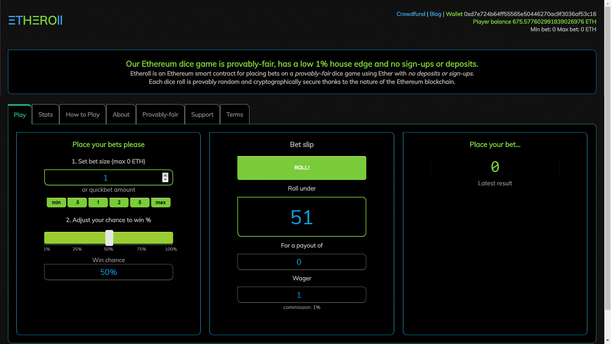Select the .5 quickbet amount

tap(77, 203)
